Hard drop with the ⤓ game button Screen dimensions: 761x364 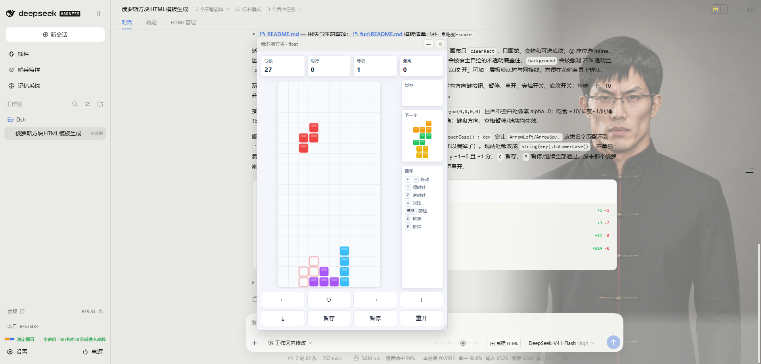pyautogui.click(x=283, y=318)
